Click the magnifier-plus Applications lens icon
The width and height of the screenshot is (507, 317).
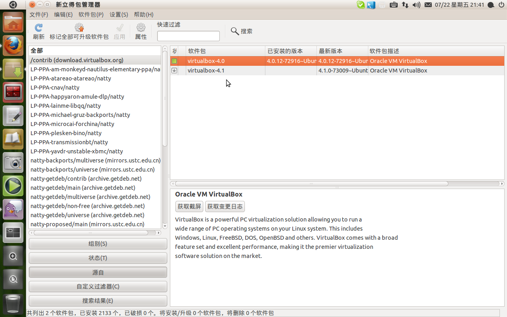[13, 256]
